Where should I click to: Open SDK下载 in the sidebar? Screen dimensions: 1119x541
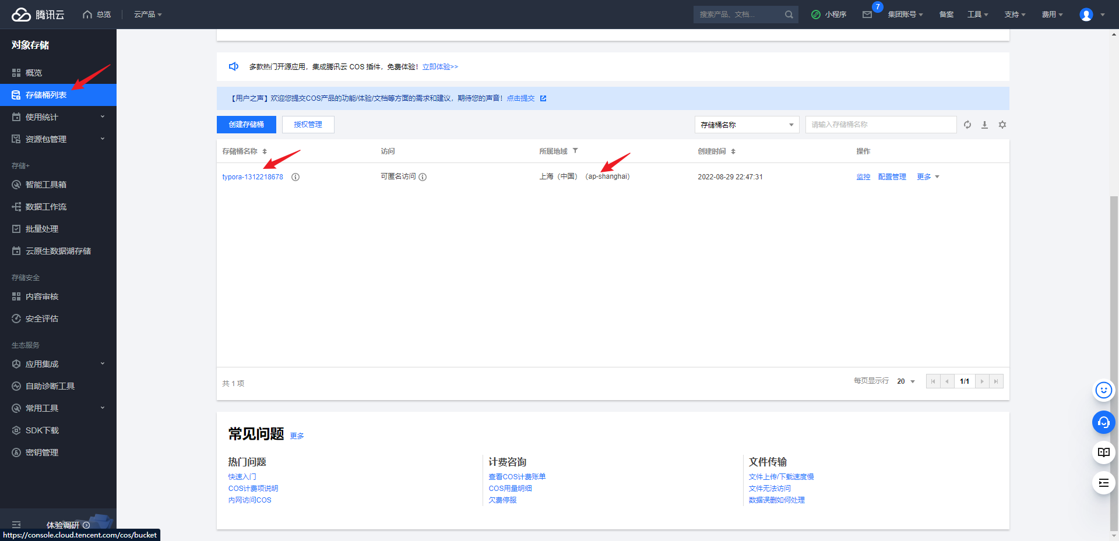pyautogui.click(x=58, y=430)
